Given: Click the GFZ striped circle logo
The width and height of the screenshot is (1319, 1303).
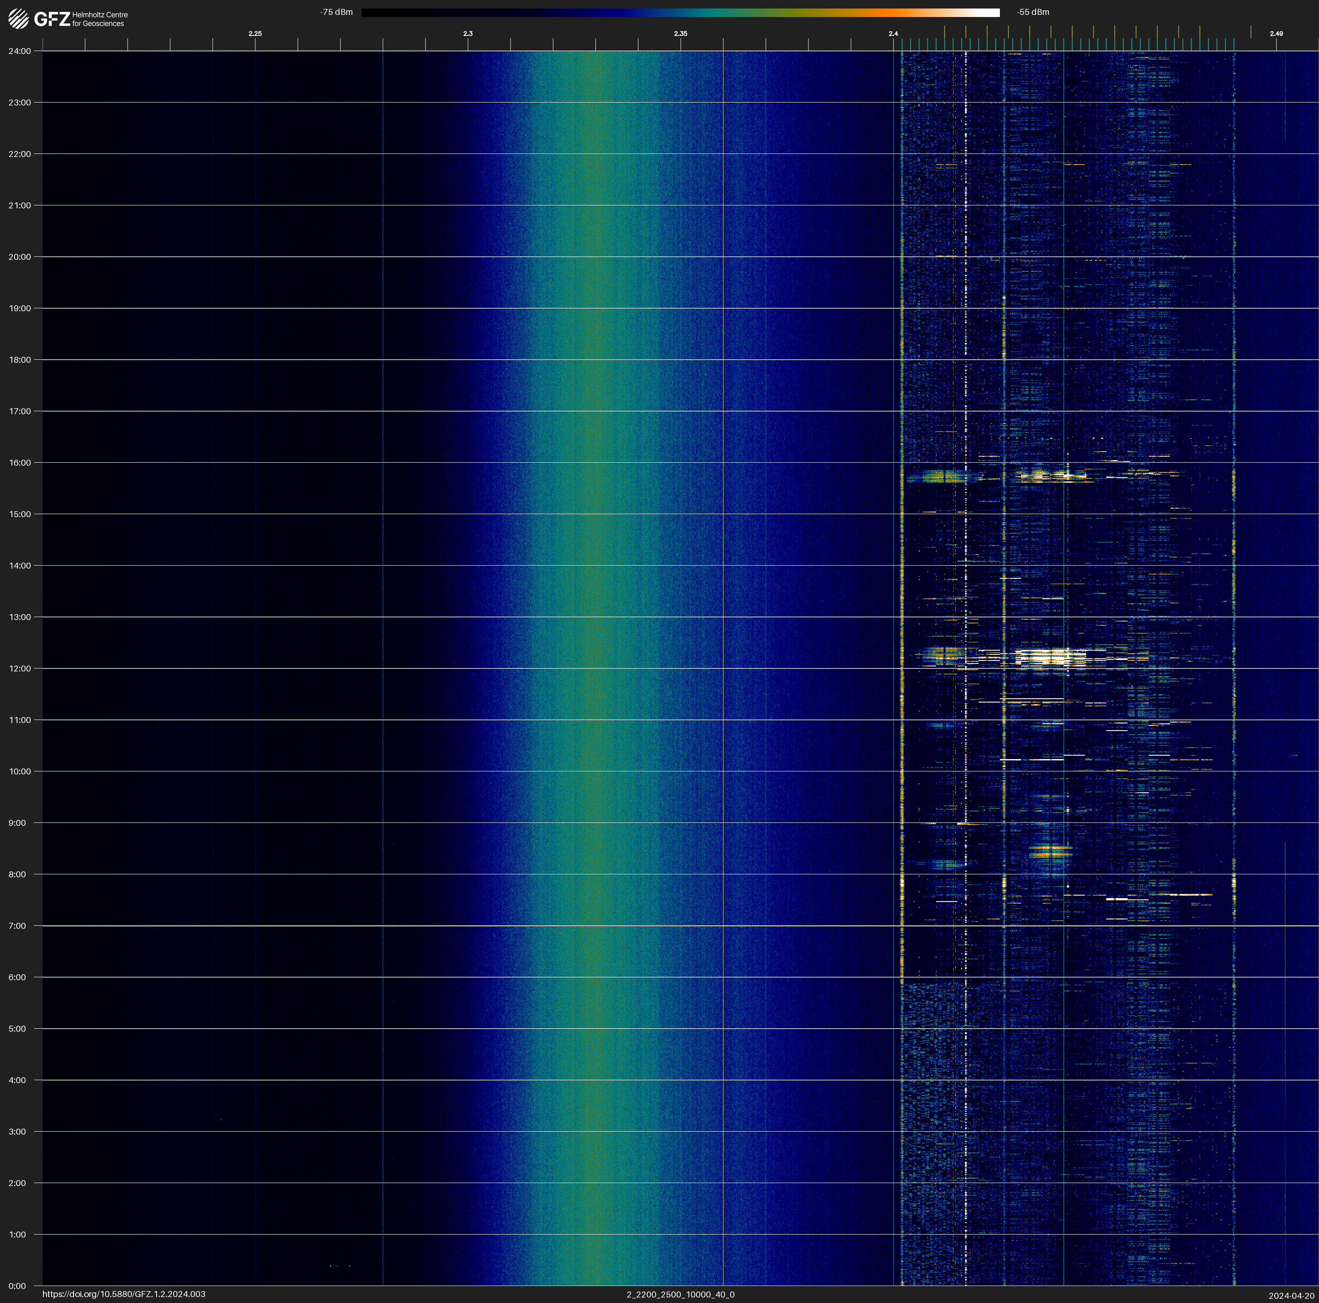Looking at the screenshot, I should coord(18,19).
